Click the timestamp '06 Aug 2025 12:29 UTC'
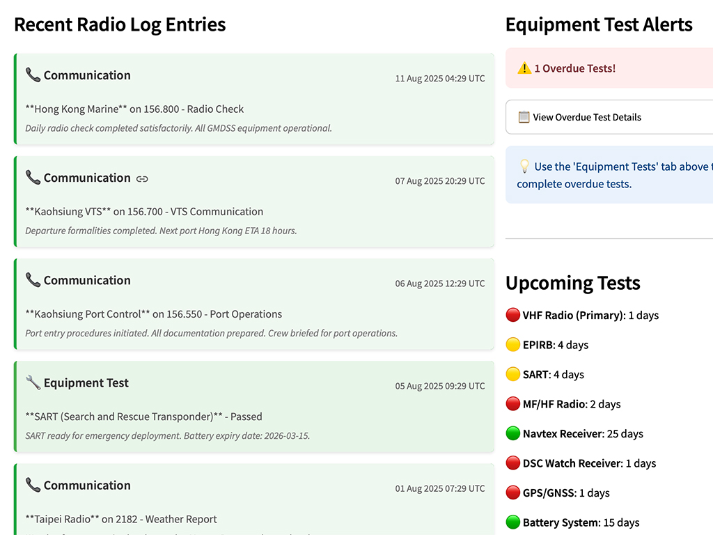The image size is (713, 535). click(440, 284)
